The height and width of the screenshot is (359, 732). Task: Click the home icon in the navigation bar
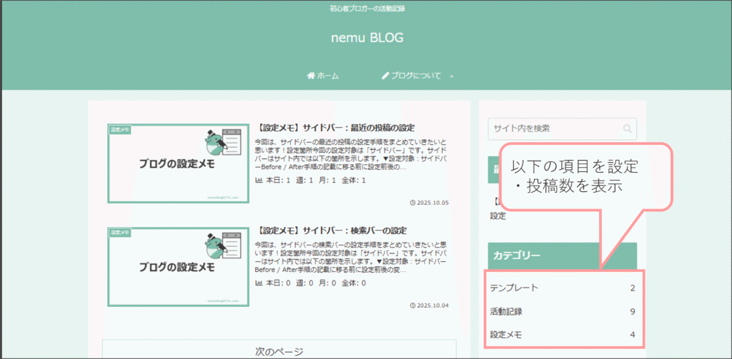coord(311,76)
